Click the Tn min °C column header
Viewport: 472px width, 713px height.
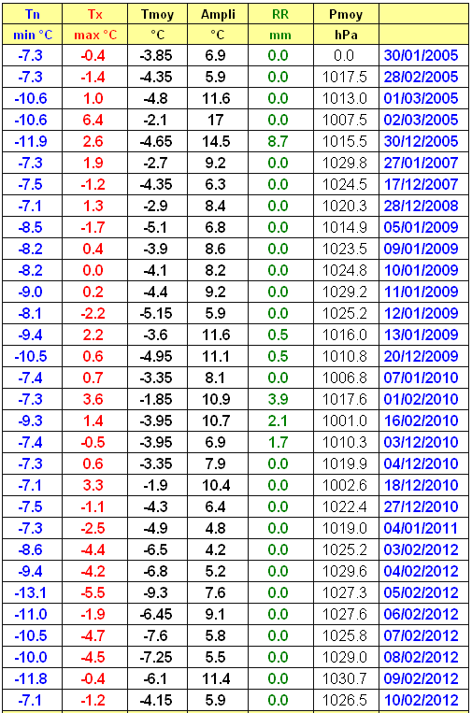tap(33, 24)
